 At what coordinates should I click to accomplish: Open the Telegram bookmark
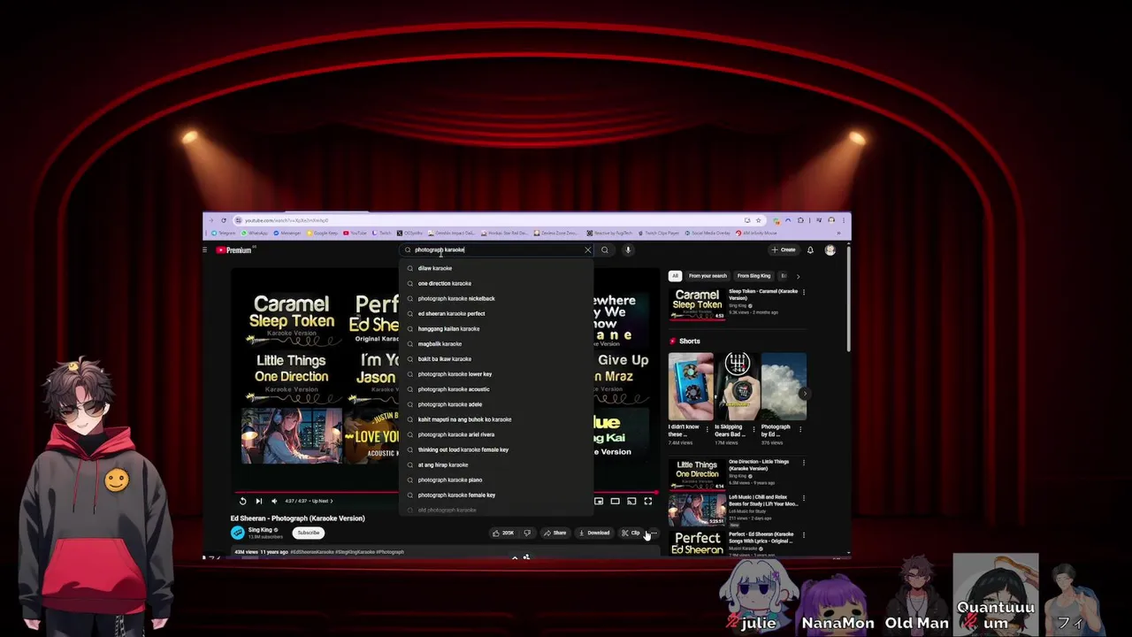coord(225,233)
